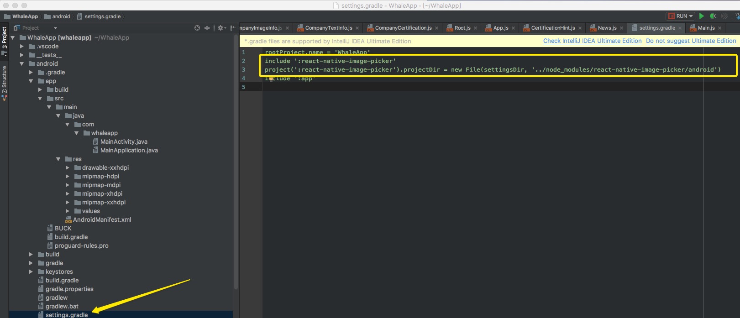The image size is (740, 318).
Task: Hide the Project tool window
Action: point(233,28)
